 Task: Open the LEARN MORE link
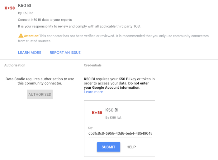30,52
